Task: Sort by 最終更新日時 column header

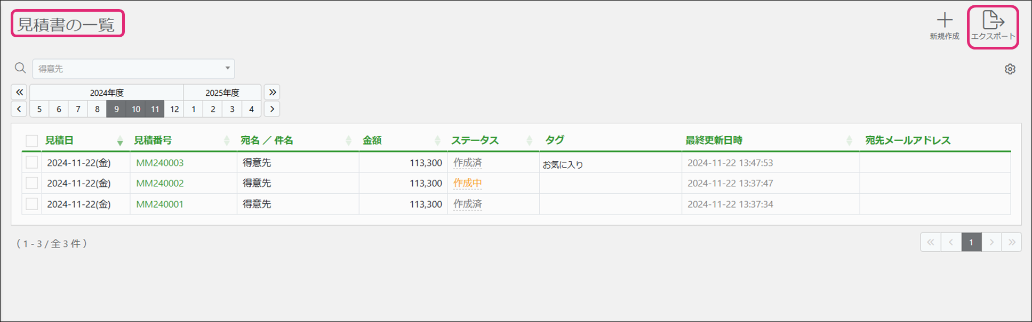Action: 714,141
